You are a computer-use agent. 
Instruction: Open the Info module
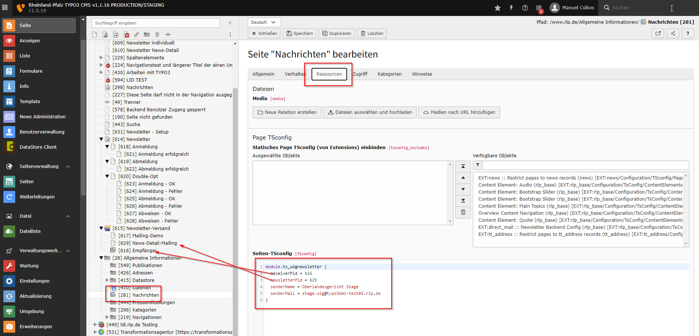39,86
